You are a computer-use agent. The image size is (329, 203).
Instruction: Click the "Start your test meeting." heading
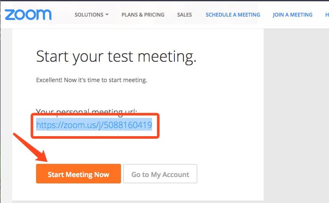(x=116, y=57)
